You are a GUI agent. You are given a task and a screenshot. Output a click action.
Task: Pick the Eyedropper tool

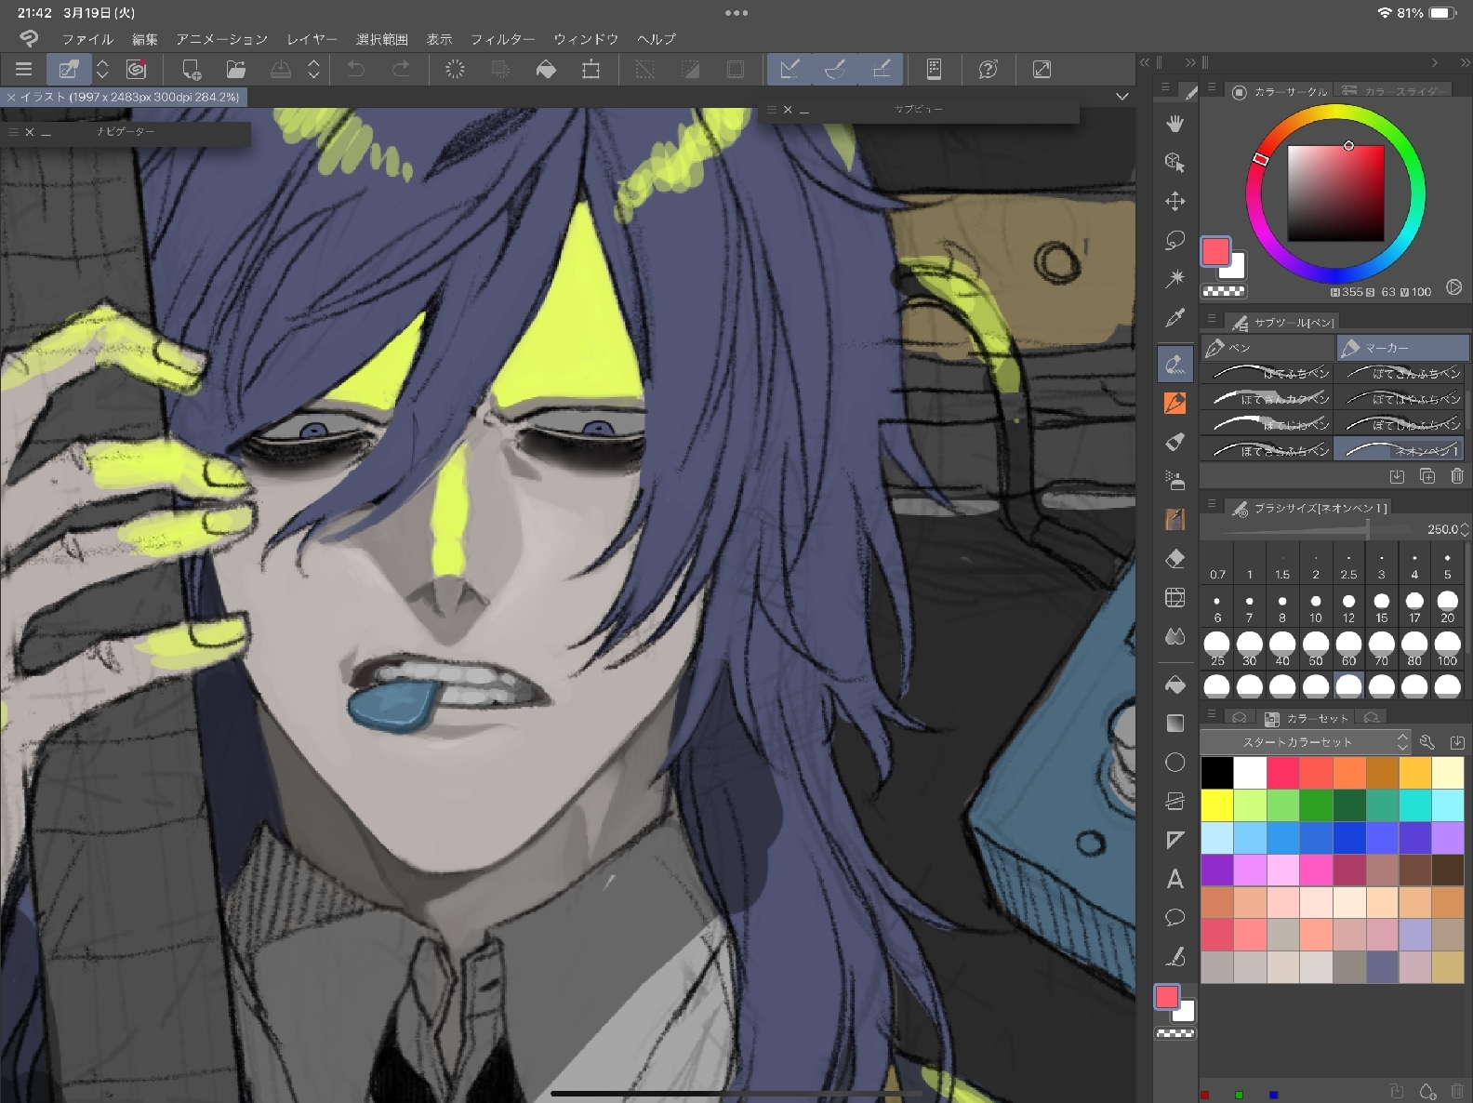pyautogui.click(x=1174, y=318)
